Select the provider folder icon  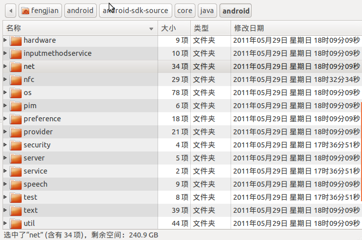[16, 132]
